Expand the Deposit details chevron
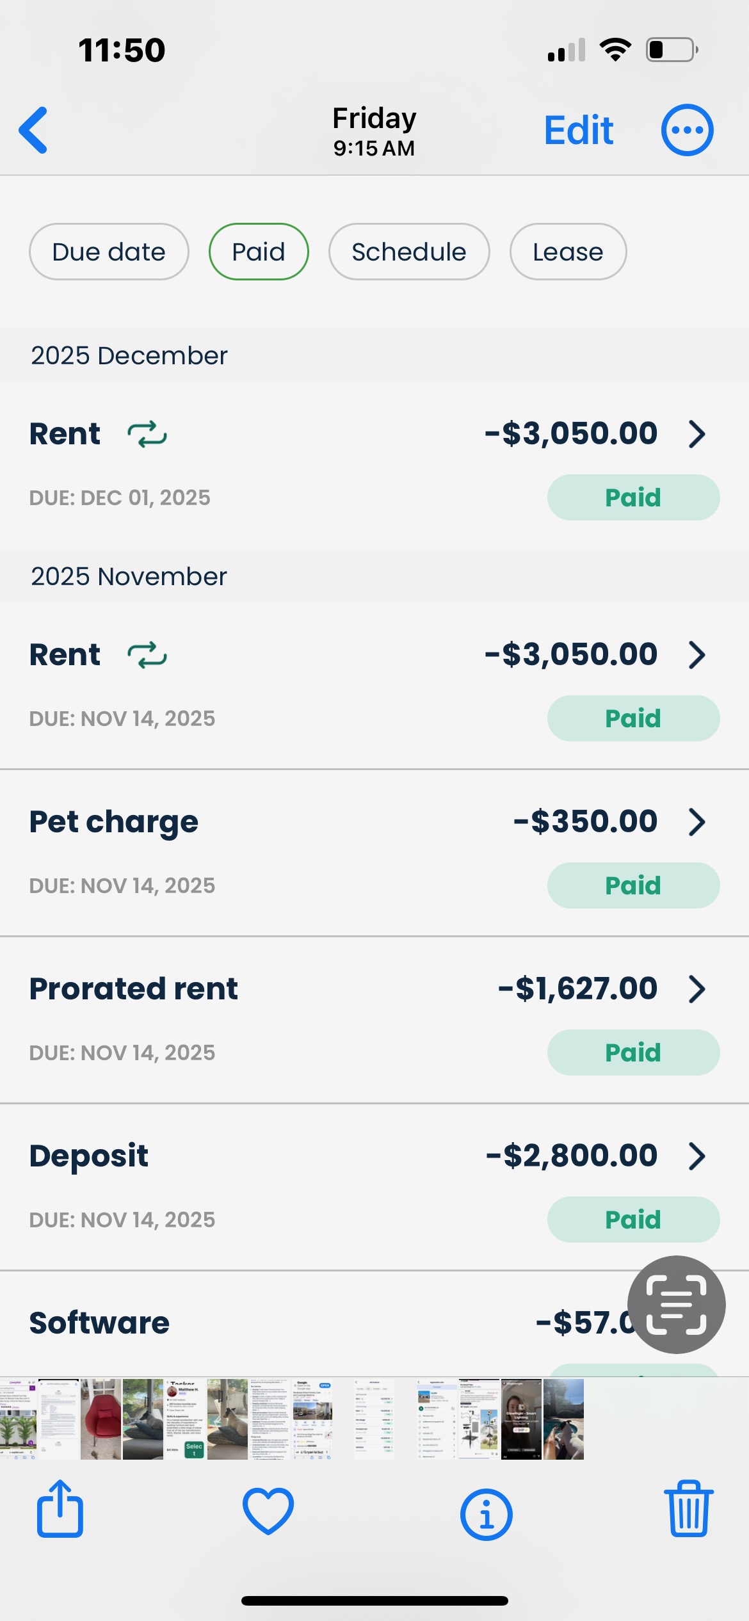749x1621 pixels. (697, 1156)
